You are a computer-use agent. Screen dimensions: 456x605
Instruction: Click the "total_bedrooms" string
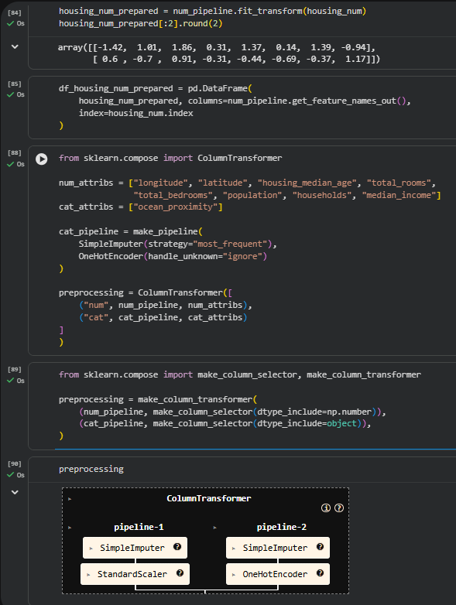(x=173, y=195)
